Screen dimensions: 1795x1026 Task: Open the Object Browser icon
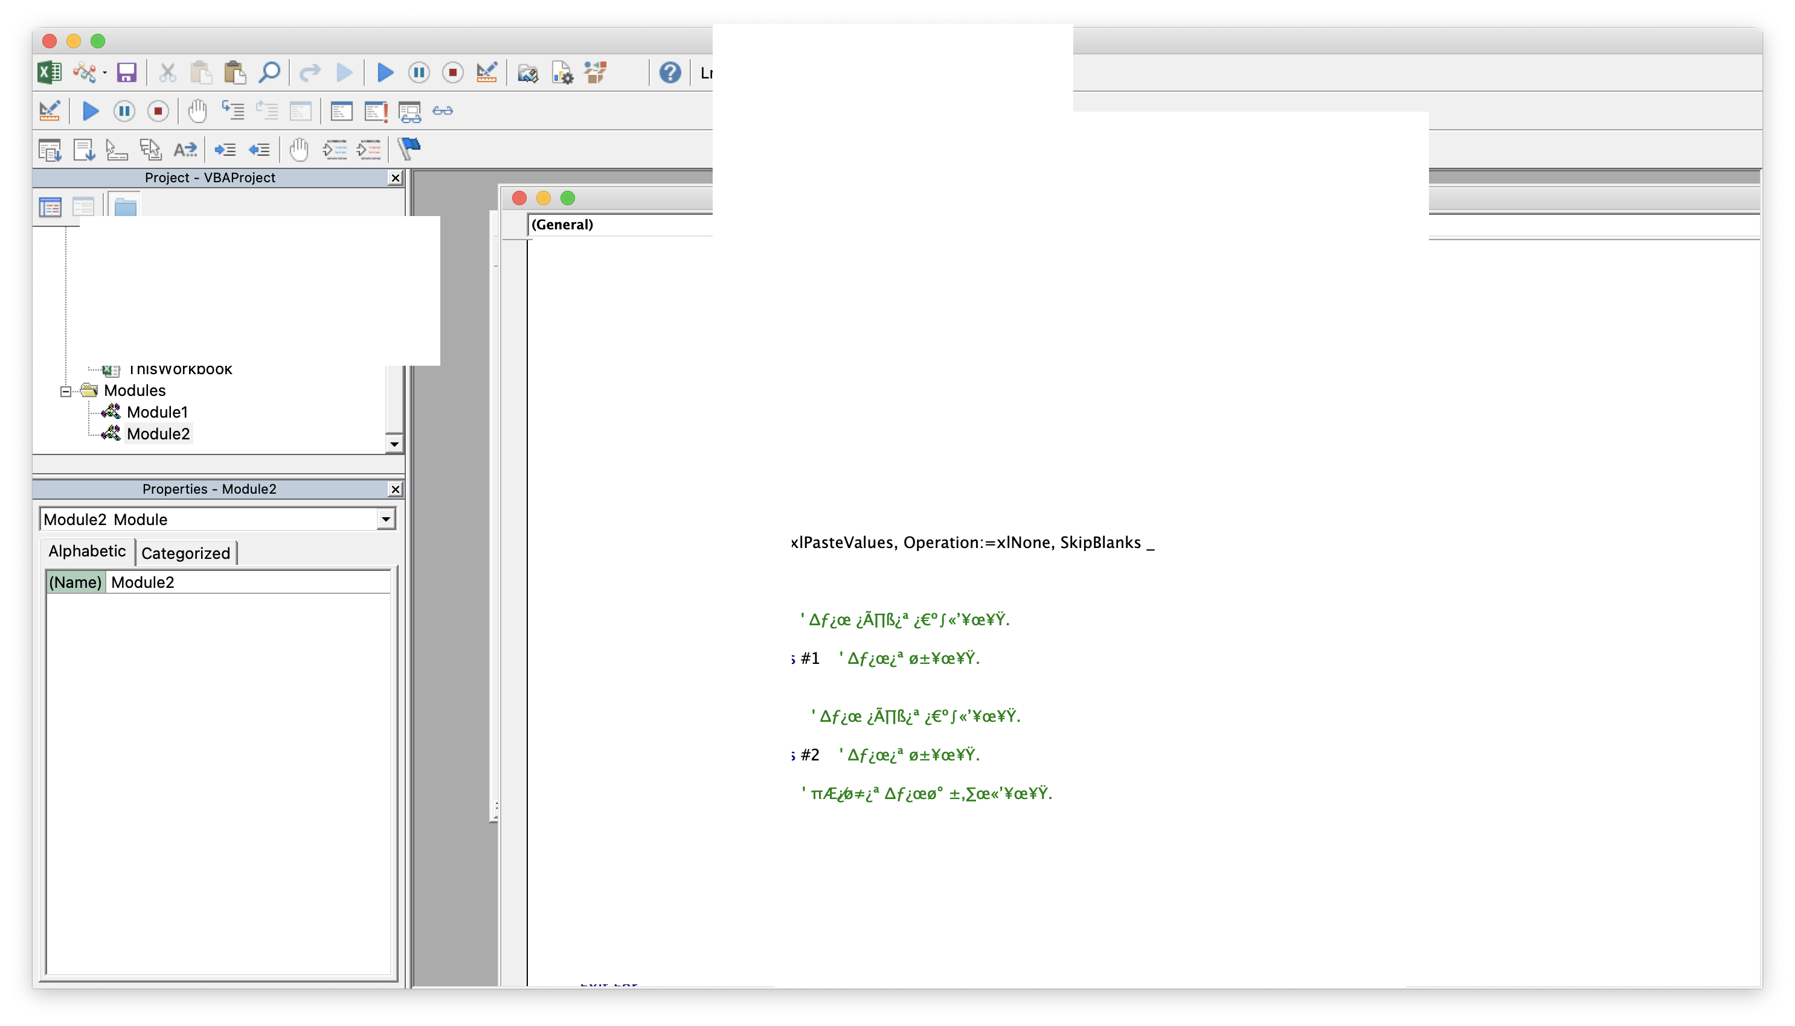point(596,72)
